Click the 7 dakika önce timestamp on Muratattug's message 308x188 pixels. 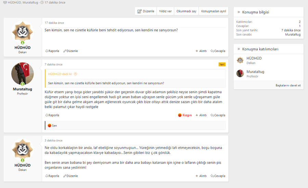click(53, 64)
